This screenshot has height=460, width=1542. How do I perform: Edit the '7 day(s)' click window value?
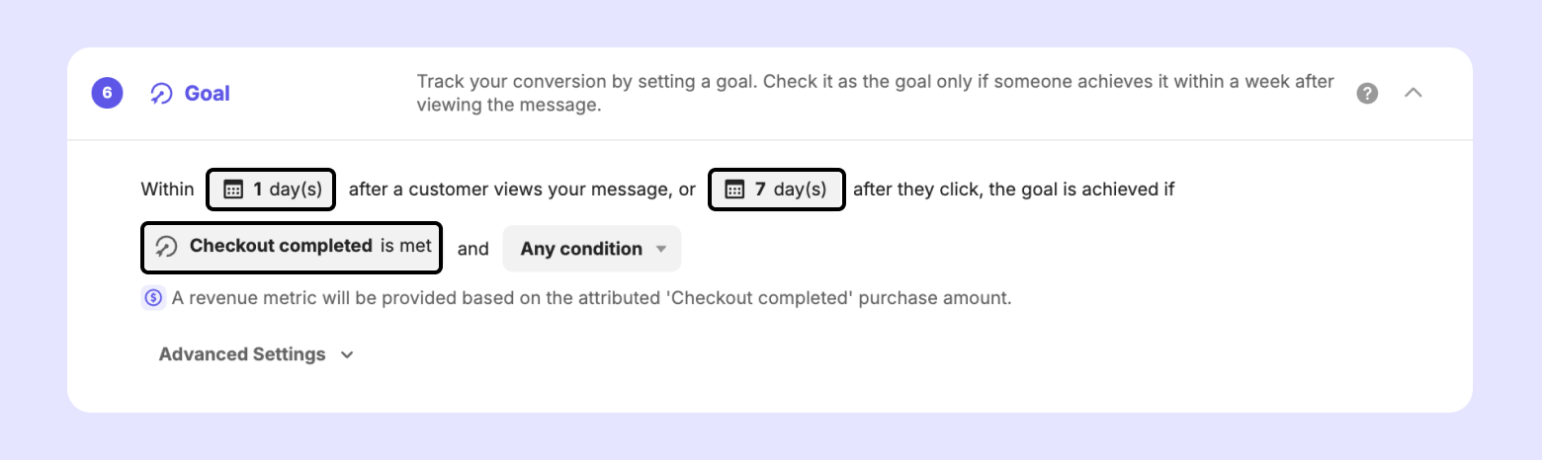click(789, 190)
